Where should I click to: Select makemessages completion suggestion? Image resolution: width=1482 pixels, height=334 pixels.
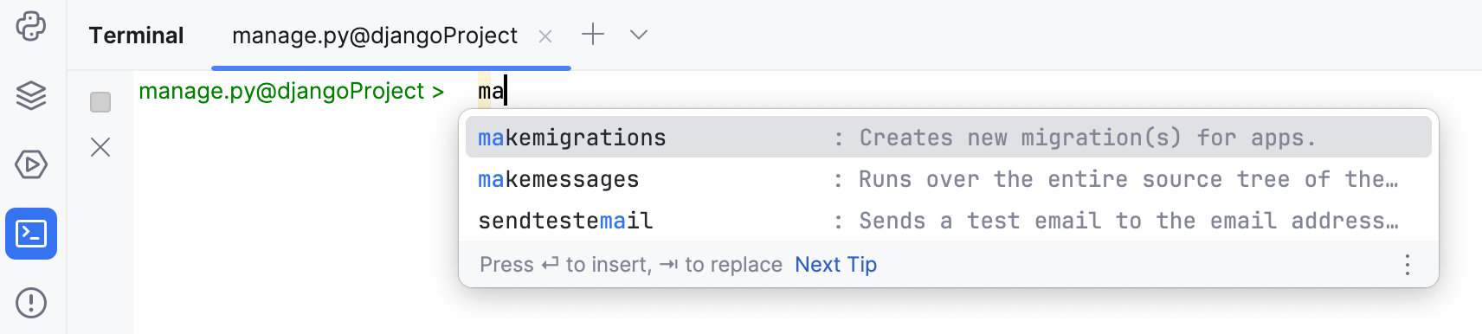(x=948, y=179)
